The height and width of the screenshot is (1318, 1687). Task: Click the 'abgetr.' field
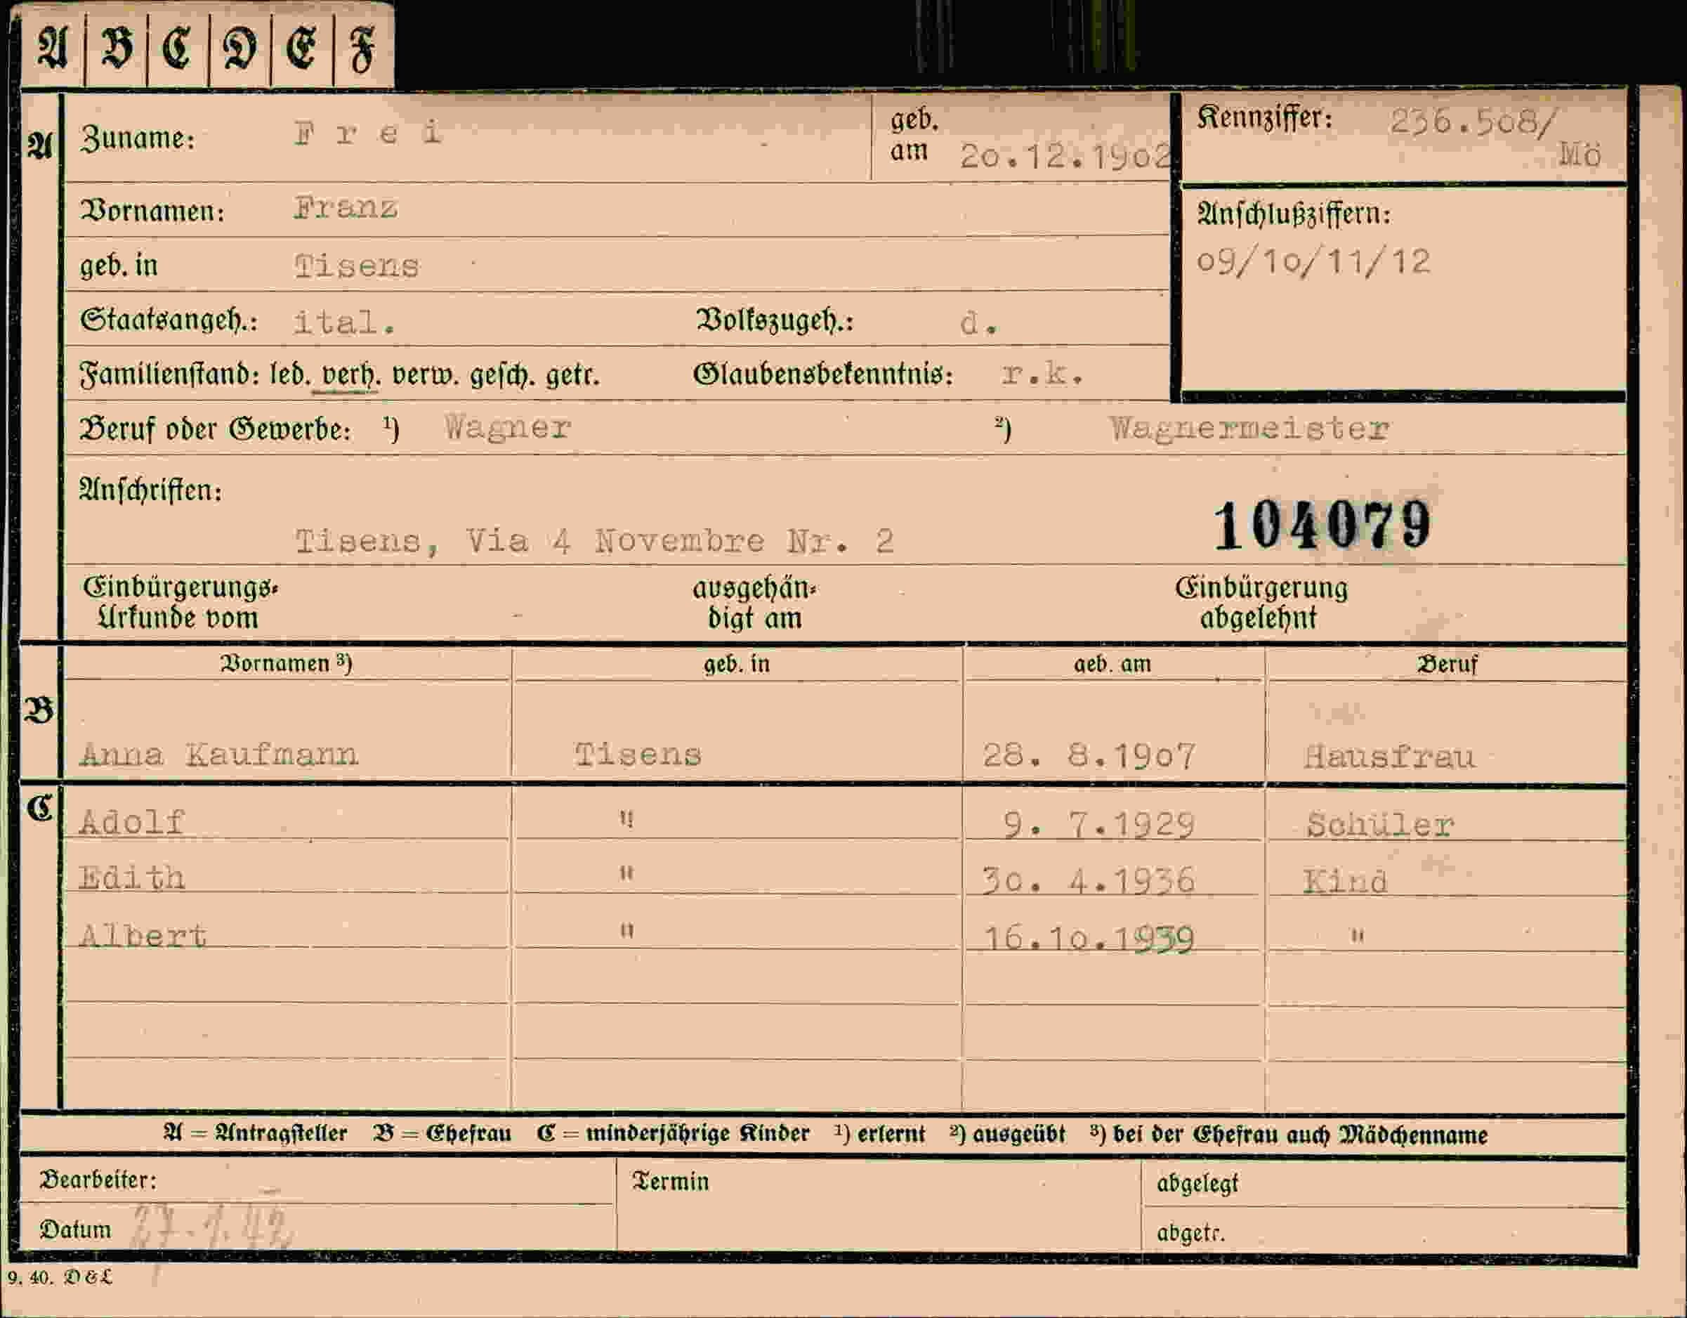[x=1384, y=1231]
